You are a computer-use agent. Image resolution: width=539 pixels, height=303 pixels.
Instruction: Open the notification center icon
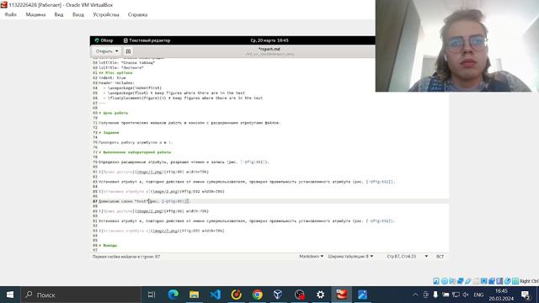[526, 295]
